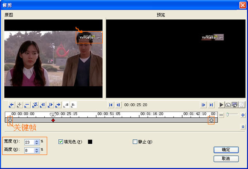Image resolution: width=248 pixels, height=169 pixels.
Task: Increase the width value with up arrow
Action: coord(37,141)
